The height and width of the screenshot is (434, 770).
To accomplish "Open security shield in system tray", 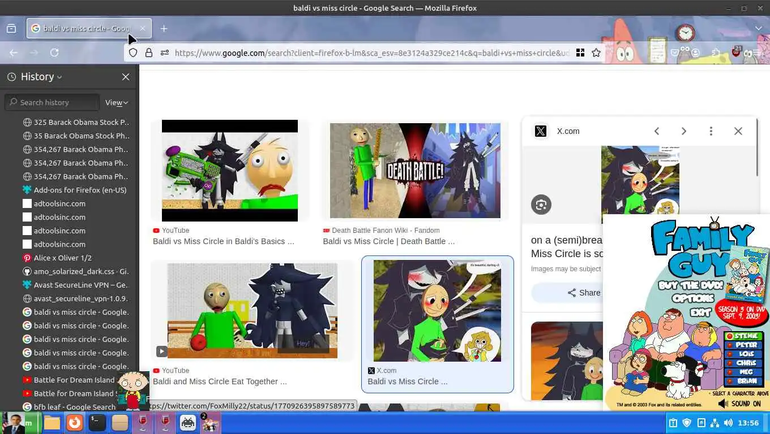I will pyautogui.click(x=687, y=423).
